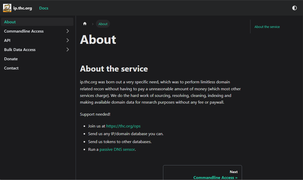Select About in the sidebar

tap(10, 22)
